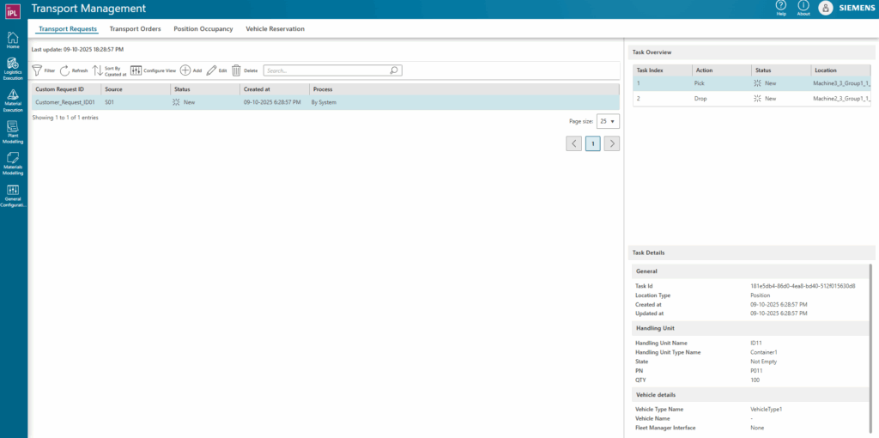Screen dimensions: 879x438
Task: Sort by Process column header
Action: [464, 89]
